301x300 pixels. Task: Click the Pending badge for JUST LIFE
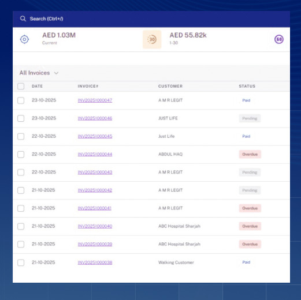click(250, 118)
